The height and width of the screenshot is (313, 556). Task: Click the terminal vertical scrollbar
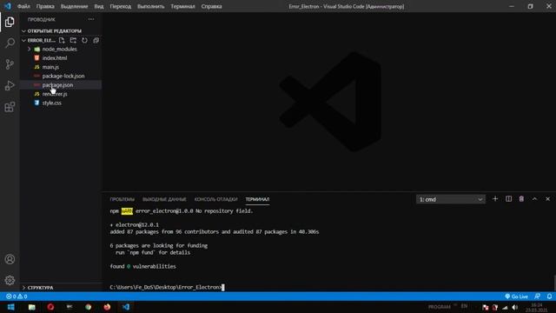tap(554, 283)
